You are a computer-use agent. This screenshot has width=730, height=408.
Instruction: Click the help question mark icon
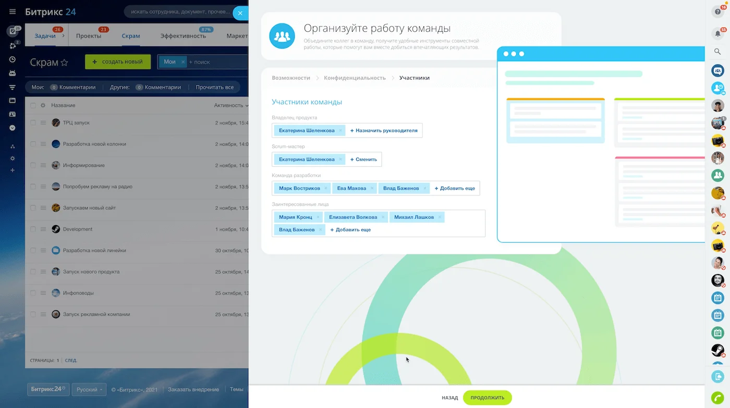coord(717,11)
